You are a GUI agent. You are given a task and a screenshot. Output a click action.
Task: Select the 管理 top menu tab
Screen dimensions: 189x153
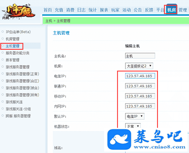183,10
